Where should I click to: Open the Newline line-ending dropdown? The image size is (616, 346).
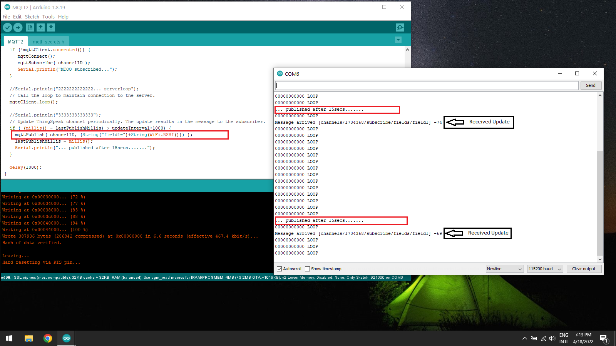point(504,269)
